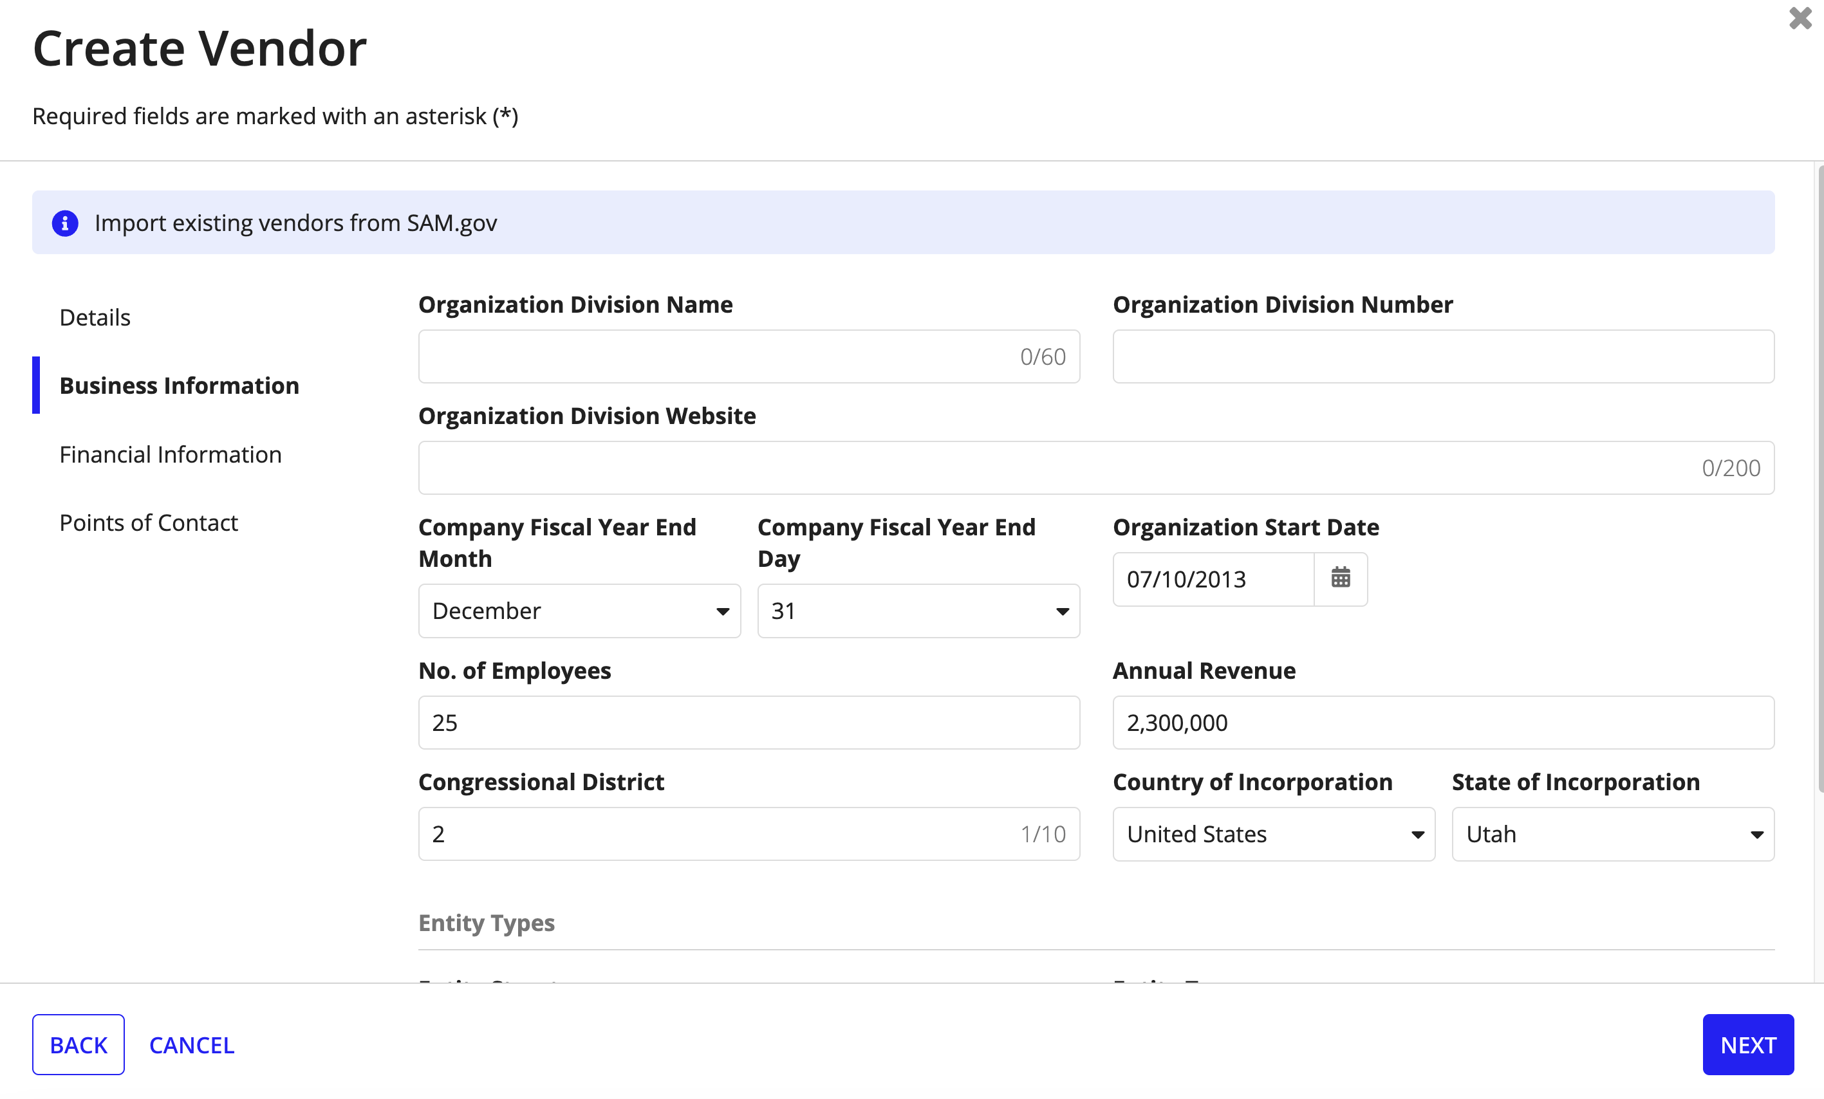
Task: Open Points of Contact section
Action: pyautogui.click(x=149, y=522)
